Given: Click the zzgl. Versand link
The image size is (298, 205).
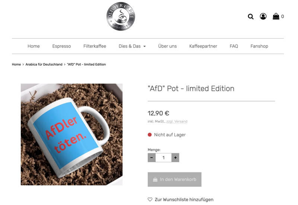Looking at the screenshot, I should [x=177, y=121].
